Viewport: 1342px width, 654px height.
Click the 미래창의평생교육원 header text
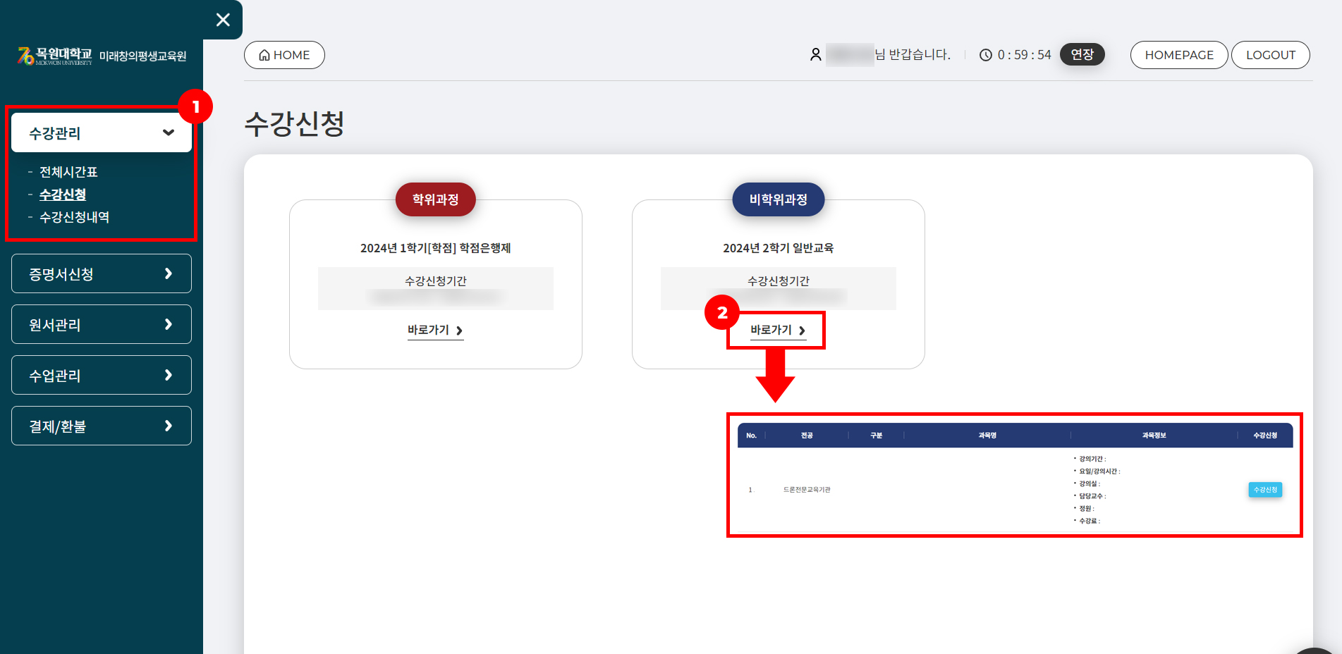[x=143, y=56]
